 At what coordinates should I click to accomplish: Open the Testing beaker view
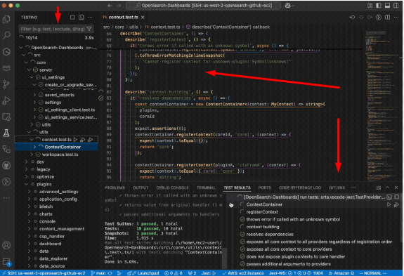pyautogui.click(x=6, y=133)
